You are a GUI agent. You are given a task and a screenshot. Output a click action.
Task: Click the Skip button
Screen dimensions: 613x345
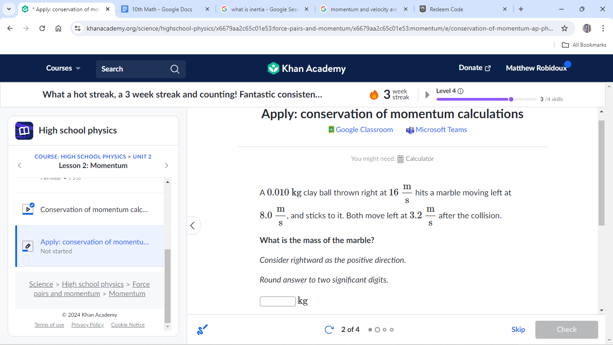pos(518,330)
